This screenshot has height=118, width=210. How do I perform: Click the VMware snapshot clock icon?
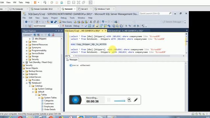(x=52, y=2)
